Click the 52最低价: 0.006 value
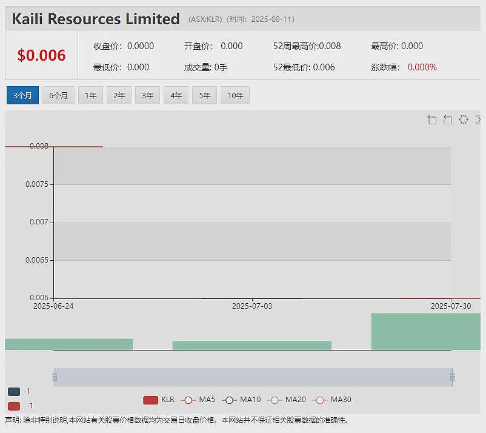This screenshot has width=486, height=433. point(304,67)
